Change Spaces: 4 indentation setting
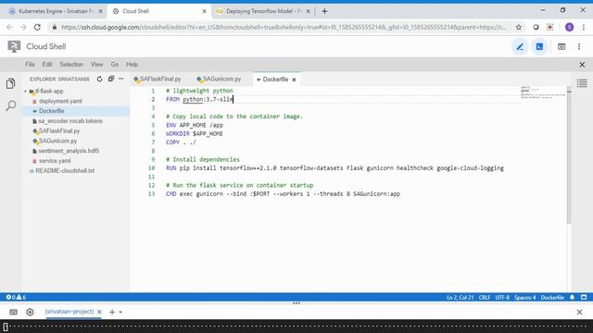593x333 pixels. click(x=525, y=298)
